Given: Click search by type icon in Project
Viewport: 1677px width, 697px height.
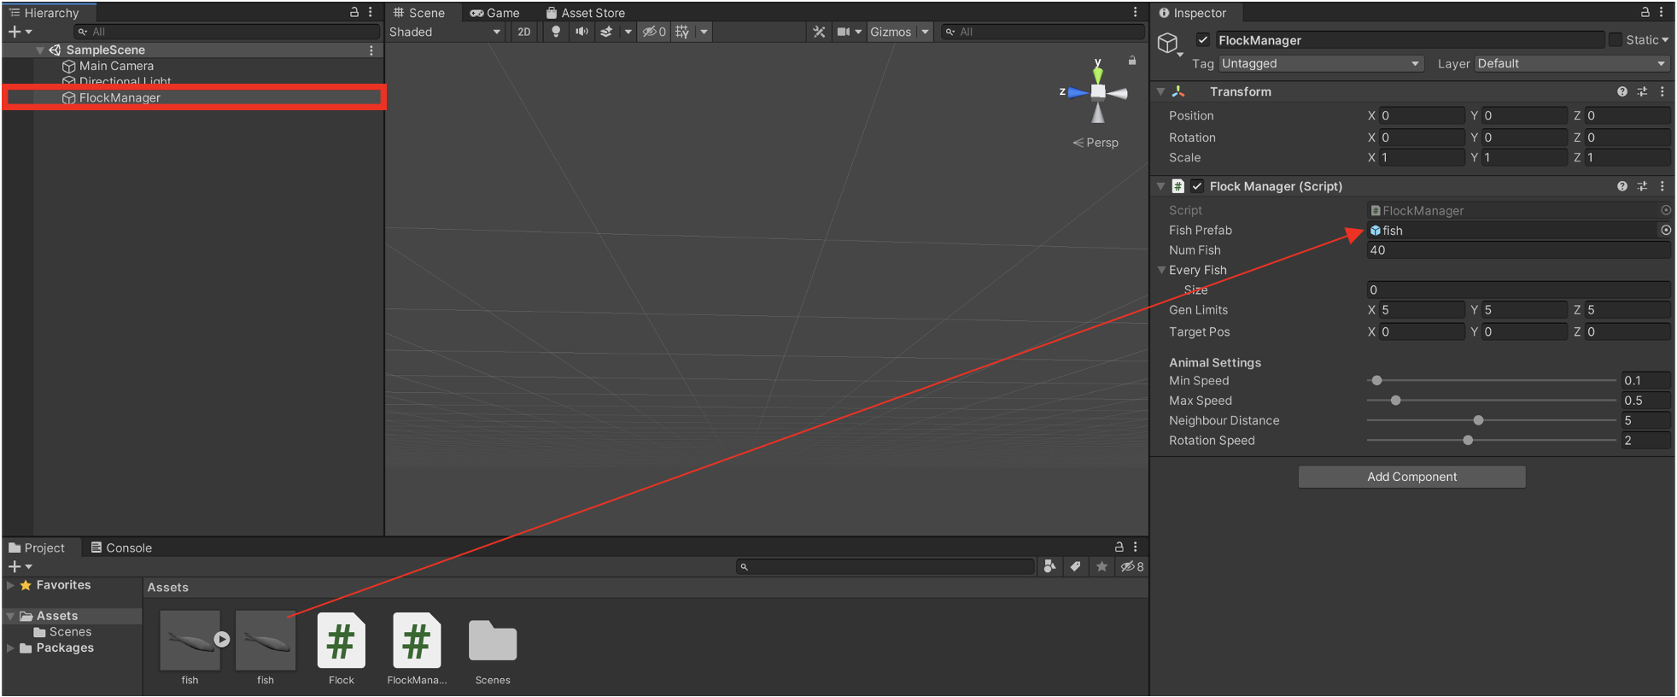Looking at the screenshot, I should 1049,566.
